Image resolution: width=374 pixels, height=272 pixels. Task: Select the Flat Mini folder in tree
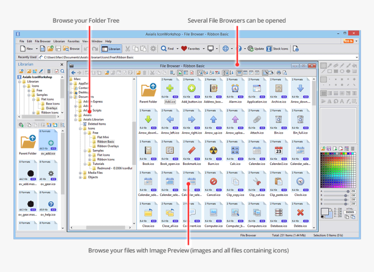[103, 137]
